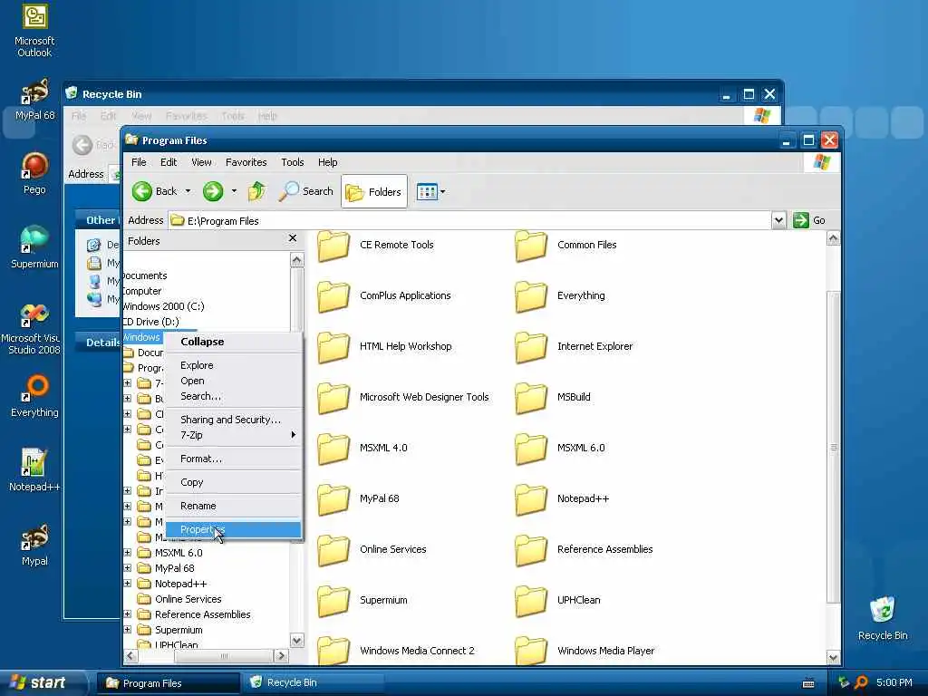
Task: Select the Internet Explorer folder icon
Action: tap(531, 347)
